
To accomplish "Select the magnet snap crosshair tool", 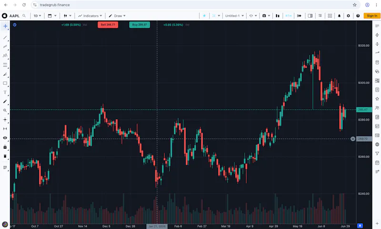I will coord(5,119).
